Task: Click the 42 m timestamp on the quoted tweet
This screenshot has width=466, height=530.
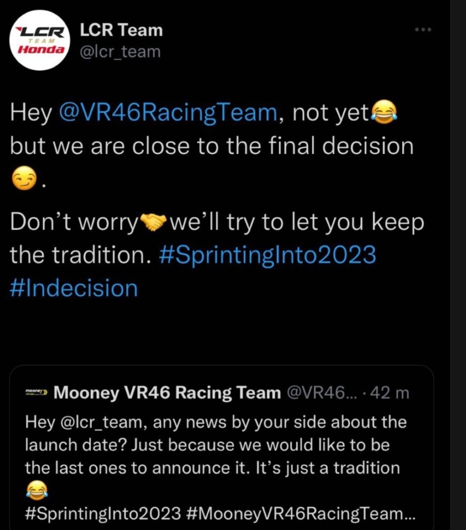Action: pos(391,393)
